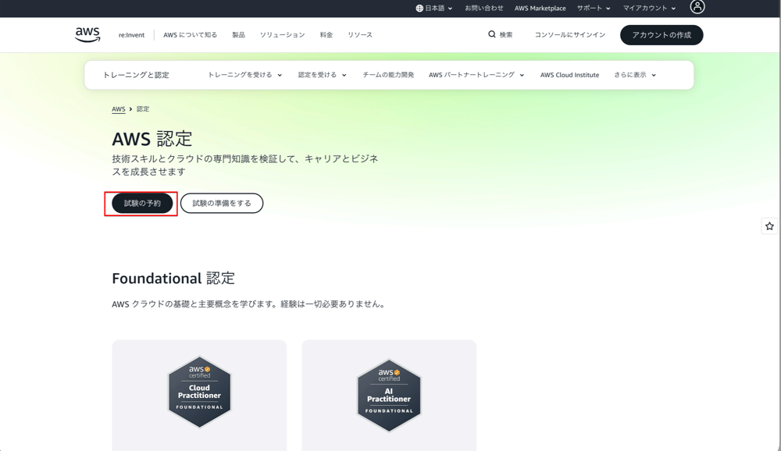Expand the マイアカウント menu
Image resolution: width=781 pixels, height=451 pixels.
tap(649, 9)
